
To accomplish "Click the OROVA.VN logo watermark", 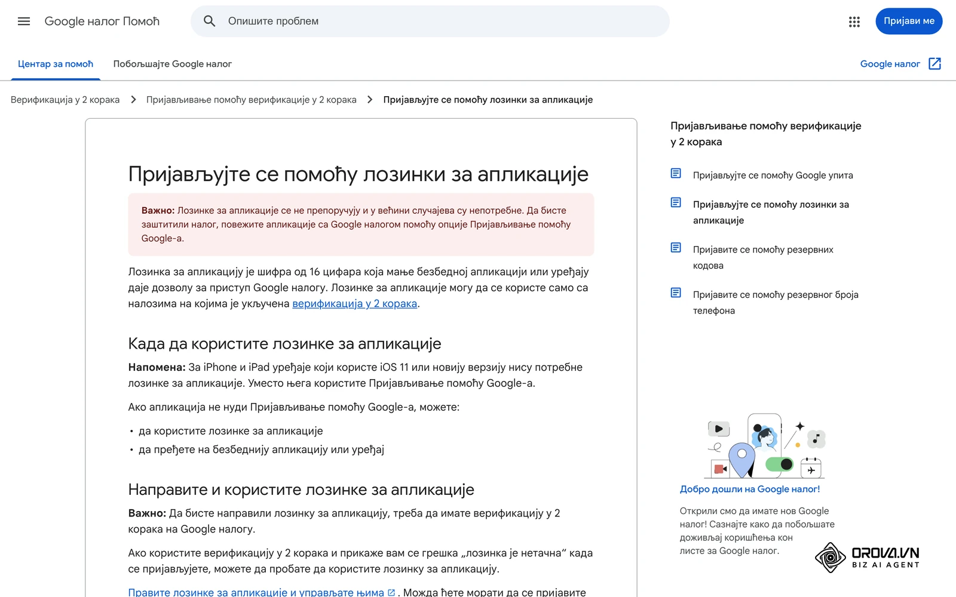I will pos(868,558).
